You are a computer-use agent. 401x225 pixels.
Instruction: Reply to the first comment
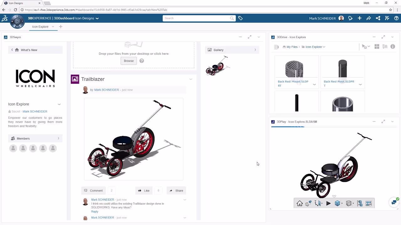click(95, 212)
